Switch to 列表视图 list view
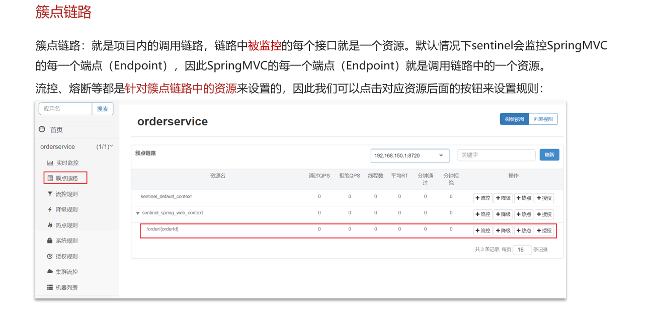 tap(543, 119)
